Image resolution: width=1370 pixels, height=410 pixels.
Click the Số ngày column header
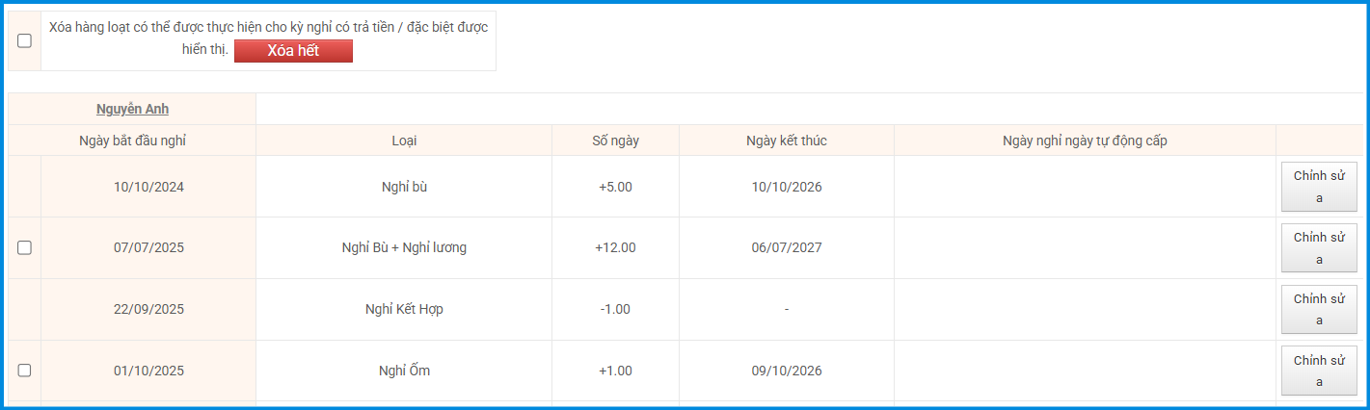[615, 141]
